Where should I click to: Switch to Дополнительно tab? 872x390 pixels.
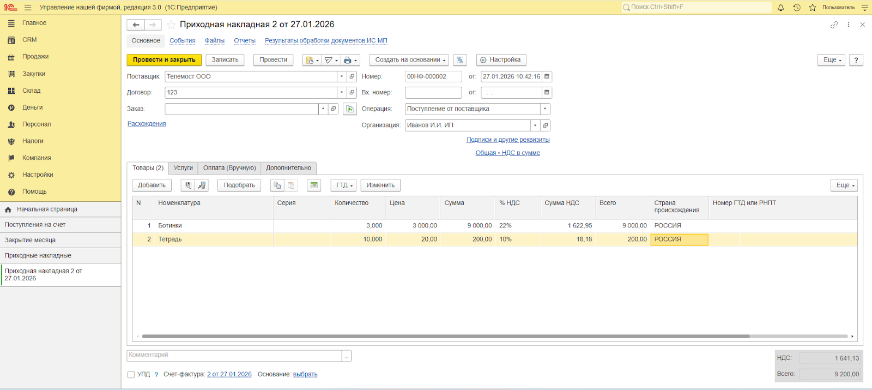pyautogui.click(x=288, y=168)
